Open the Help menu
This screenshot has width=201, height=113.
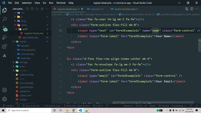71,3
